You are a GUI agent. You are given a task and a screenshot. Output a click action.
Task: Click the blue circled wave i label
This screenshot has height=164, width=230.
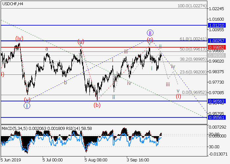point(27,105)
